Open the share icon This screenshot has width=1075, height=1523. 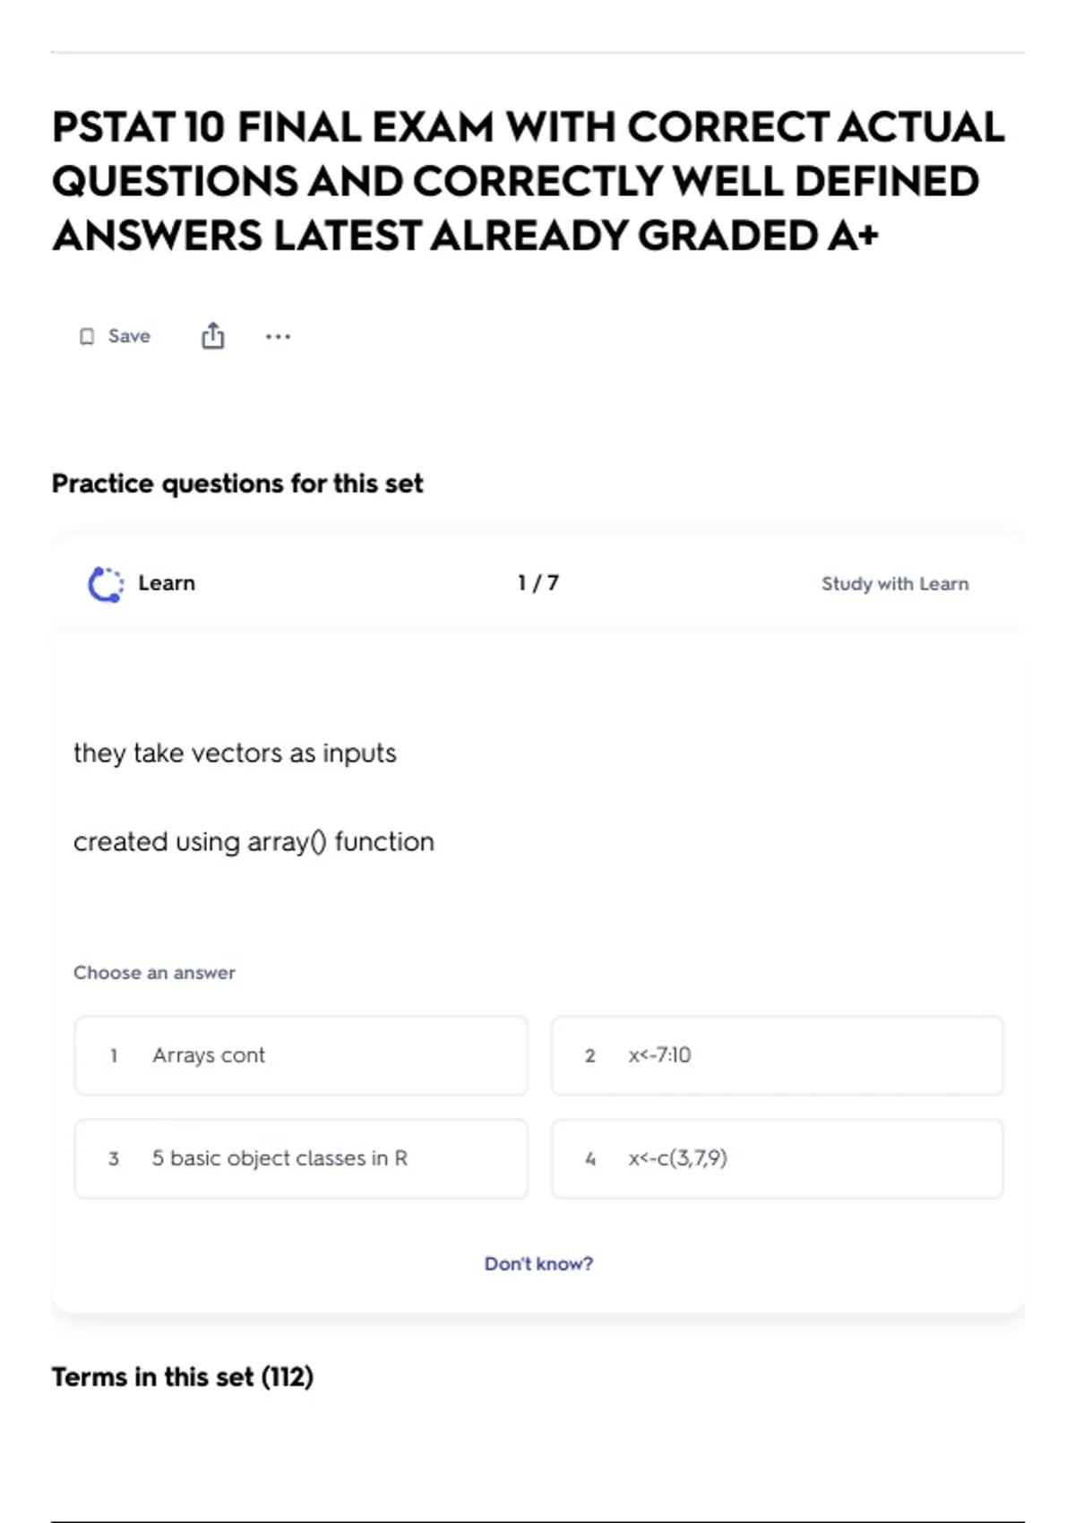coord(212,336)
